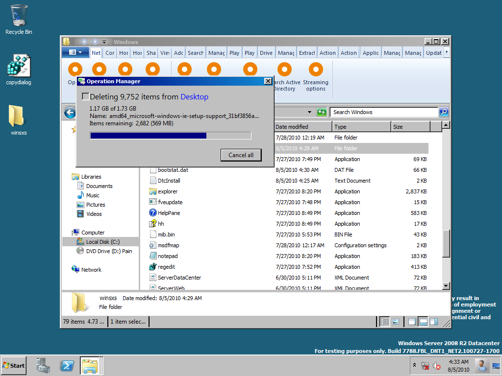Tick the Deleting 9,752 items checkbox
The image size is (502, 376).
[x=85, y=96]
